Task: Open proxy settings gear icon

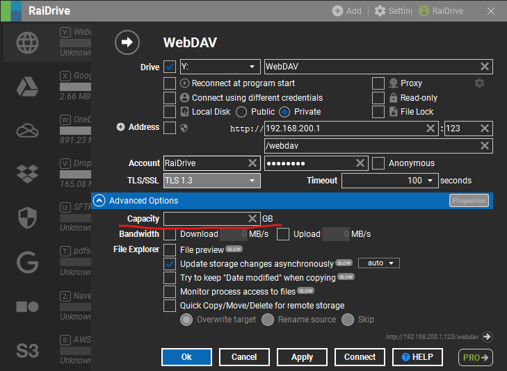Action: click(x=479, y=83)
